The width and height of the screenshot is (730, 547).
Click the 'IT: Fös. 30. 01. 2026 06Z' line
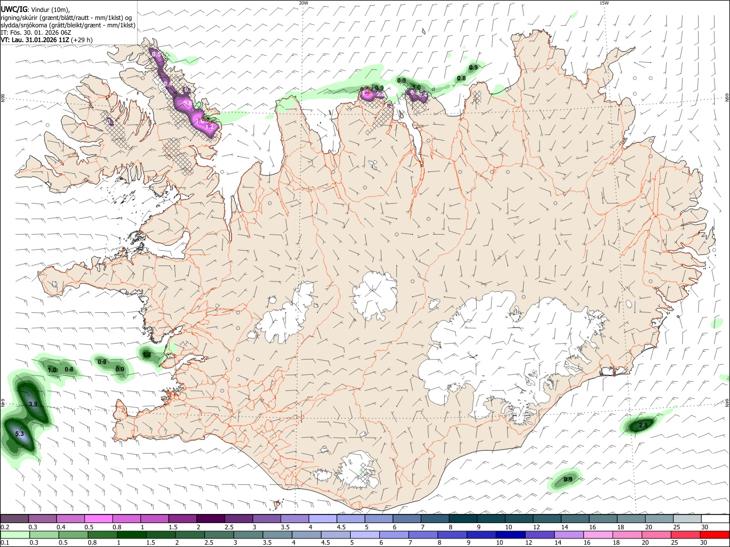35,32
